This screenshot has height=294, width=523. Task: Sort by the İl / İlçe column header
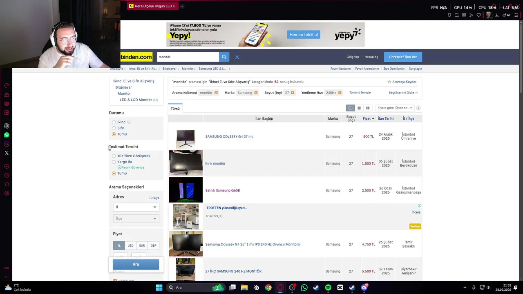tap(408, 118)
